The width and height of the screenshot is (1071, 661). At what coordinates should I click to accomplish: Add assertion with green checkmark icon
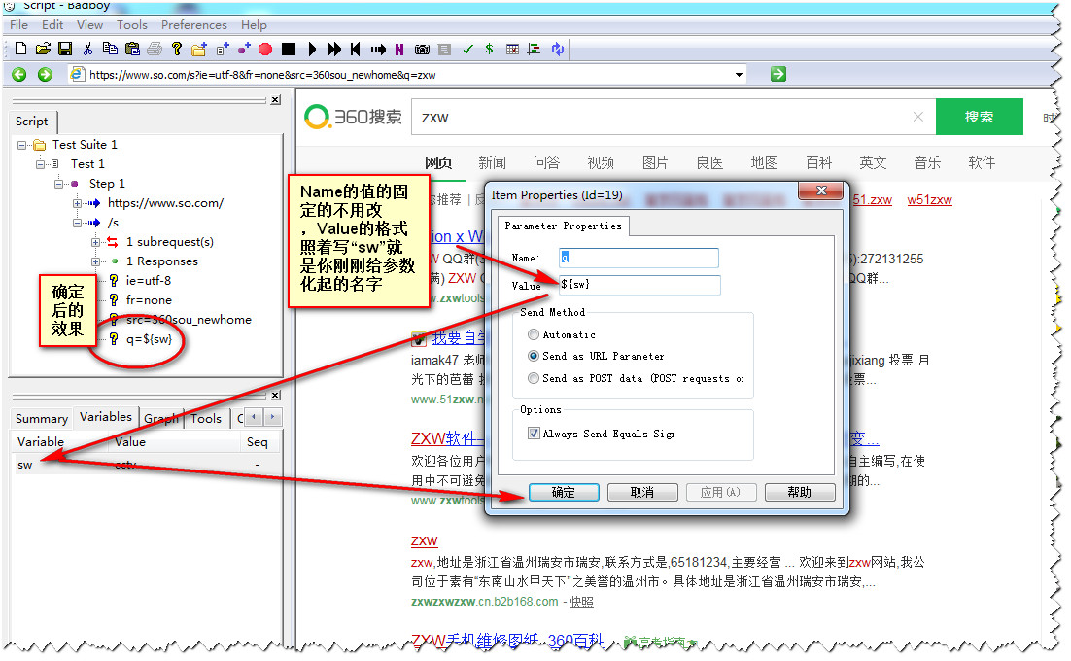click(x=467, y=50)
